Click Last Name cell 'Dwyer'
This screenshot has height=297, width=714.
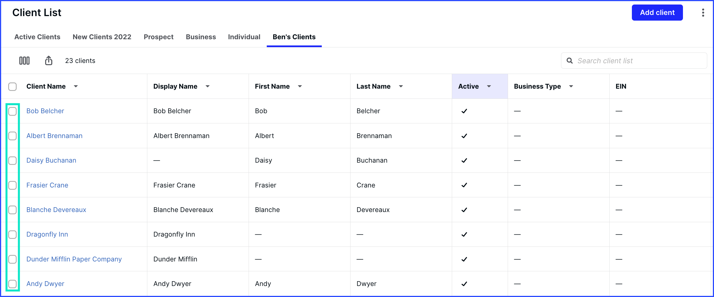pyautogui.click(x=366, y=284)
